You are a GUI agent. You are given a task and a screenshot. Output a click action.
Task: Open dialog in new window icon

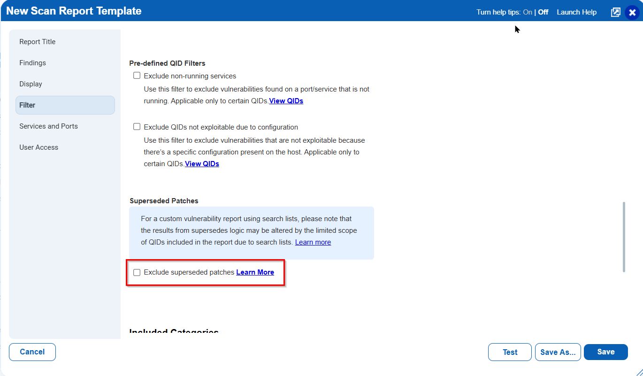(x=615, y=13)
